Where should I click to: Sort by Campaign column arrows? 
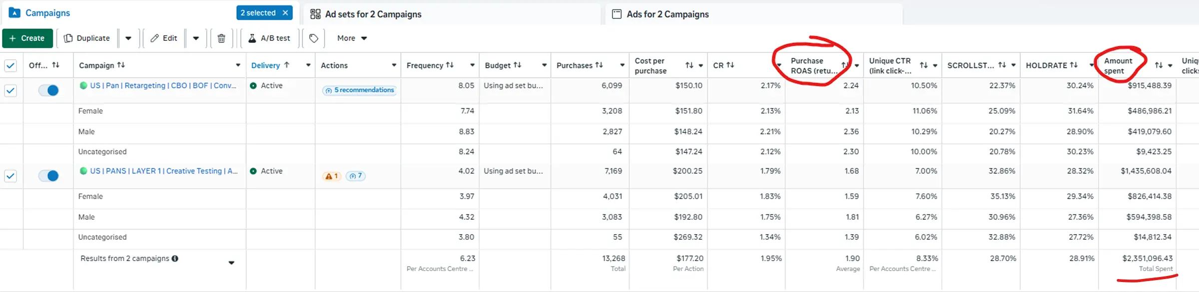(121, 65)
